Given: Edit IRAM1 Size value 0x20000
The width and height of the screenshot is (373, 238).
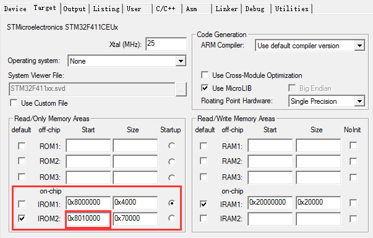Looking at the screenshot, I should click(319, 203).
